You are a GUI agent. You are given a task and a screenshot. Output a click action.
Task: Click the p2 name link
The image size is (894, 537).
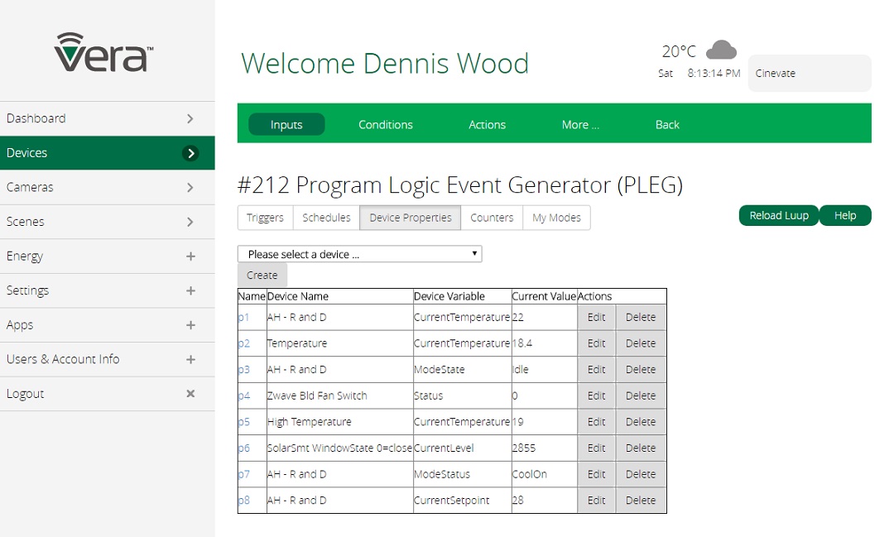point(244,343)
